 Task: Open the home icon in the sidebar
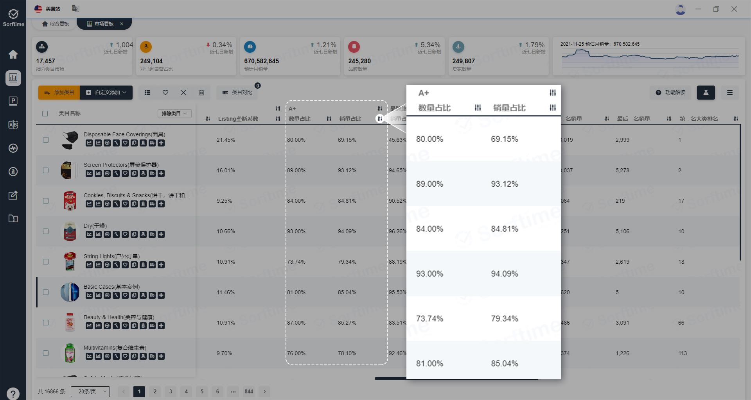tap(13, 54)
